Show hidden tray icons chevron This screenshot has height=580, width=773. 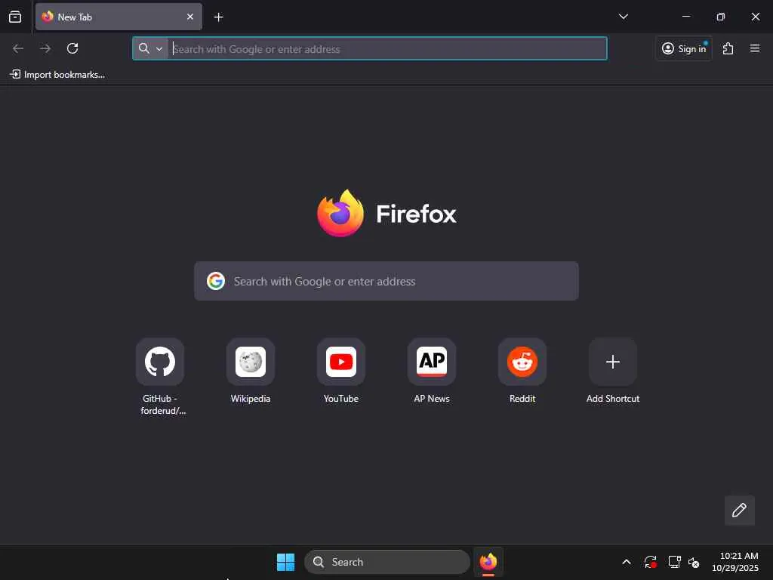tap(626, 562)
